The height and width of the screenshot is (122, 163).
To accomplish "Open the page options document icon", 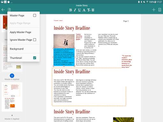I will coord(9,10).
